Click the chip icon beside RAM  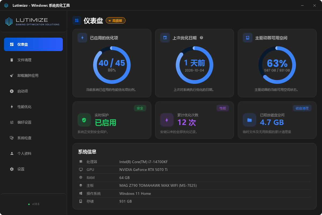[x=81, y=178]
